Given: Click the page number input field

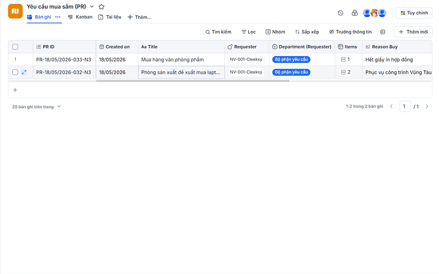Looking at the screenshot, I should pos(405,106).
